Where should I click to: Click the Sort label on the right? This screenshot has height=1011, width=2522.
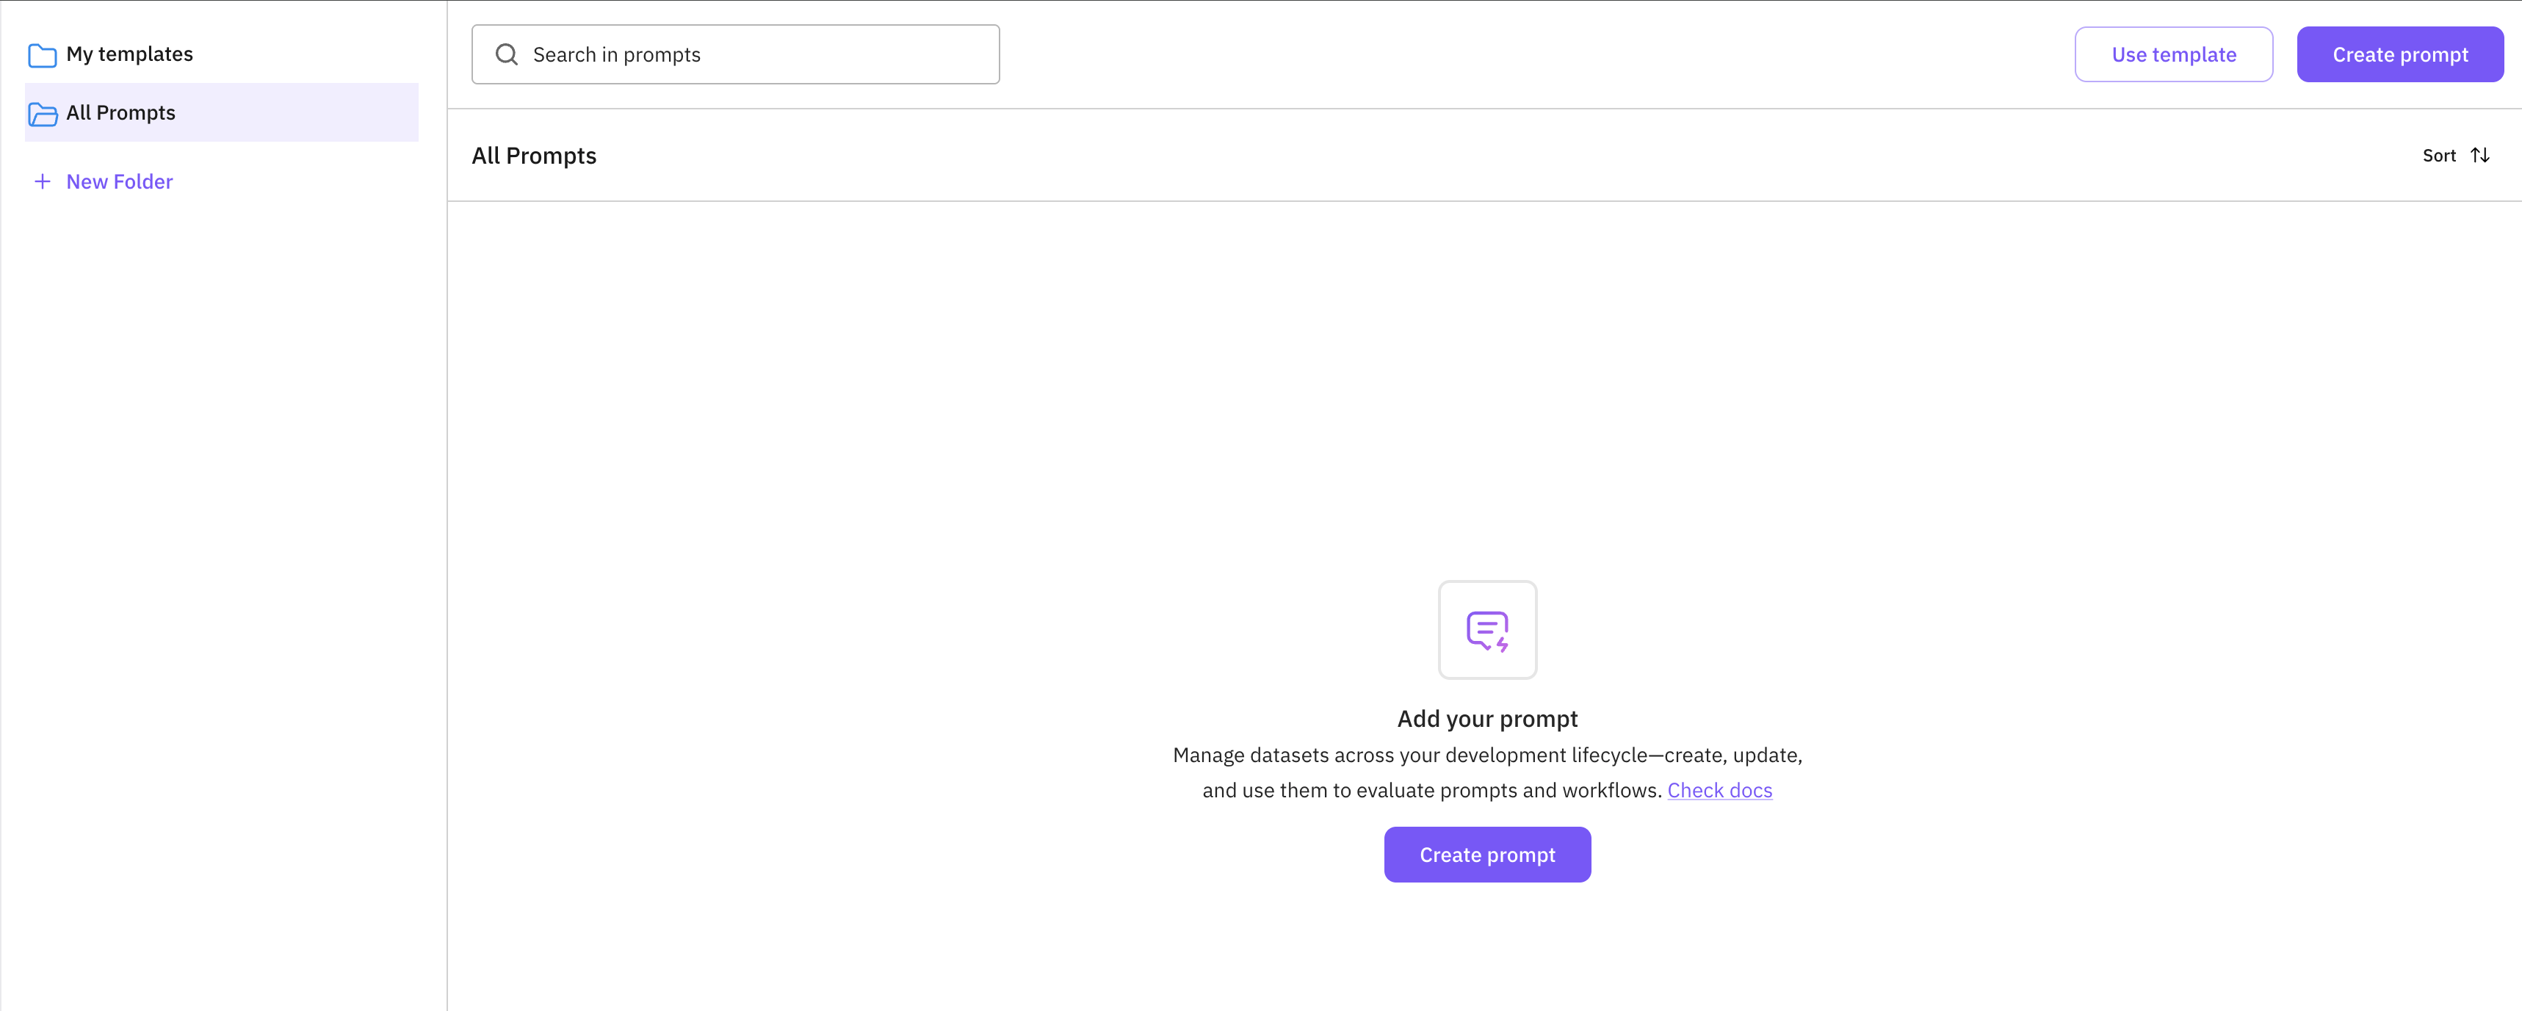coord(2439,155)
